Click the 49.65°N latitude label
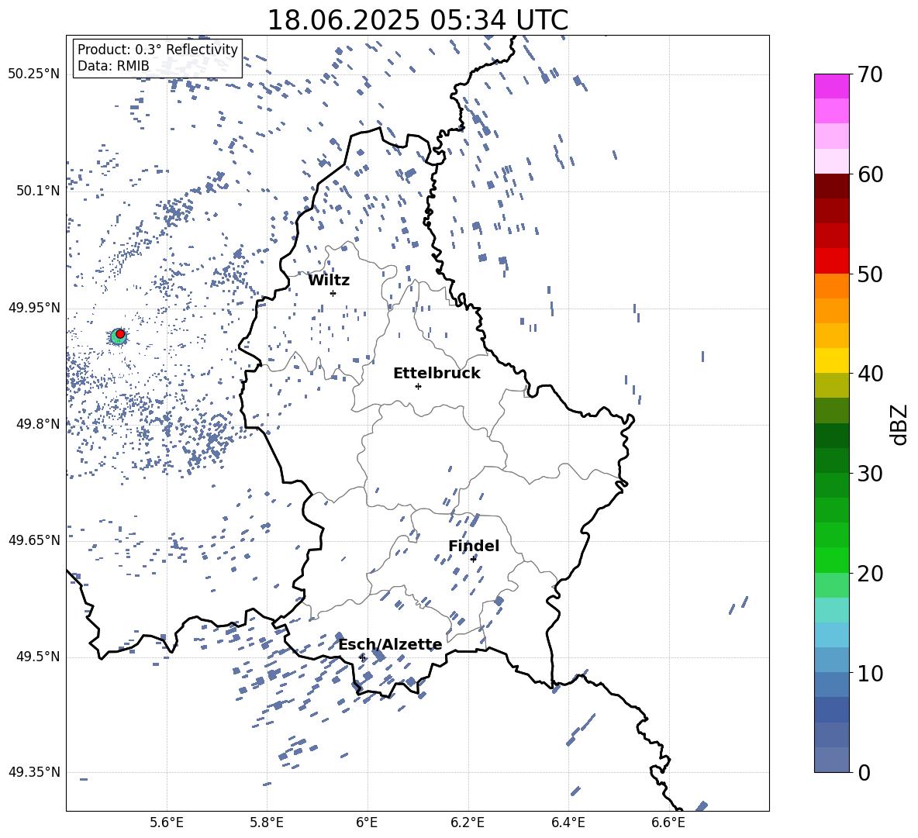This screenshot has height=838, width=918. (34, 540)
